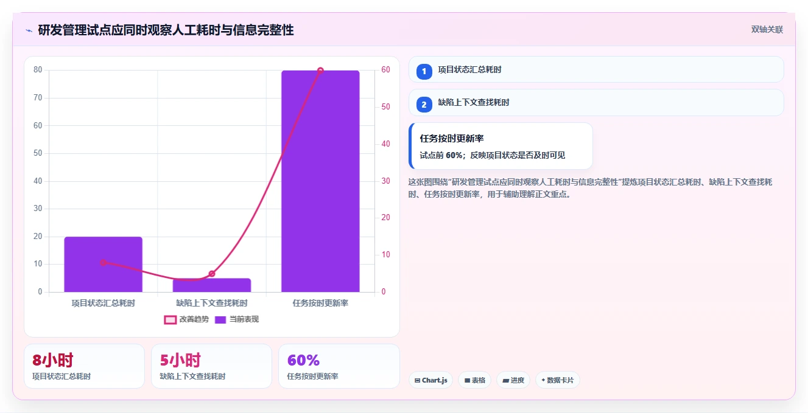Click the 进度 tag
Viewport: 808px width, 413px height.
(x=513, y=380)
